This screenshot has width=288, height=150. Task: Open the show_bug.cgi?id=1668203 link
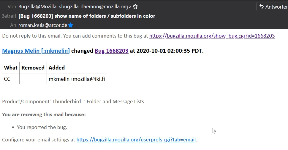(x=212, y=36)
